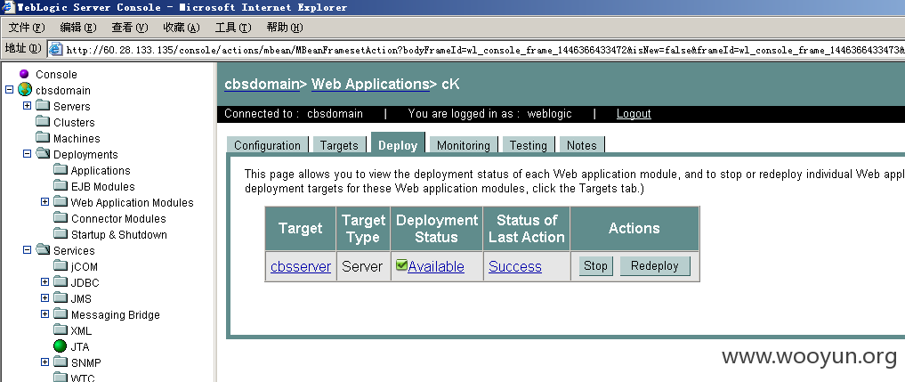Follow the cbsdomain breadcrumb link

(x=262, y=84)
